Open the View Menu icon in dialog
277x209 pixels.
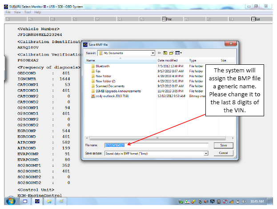[x=177, y=53]
